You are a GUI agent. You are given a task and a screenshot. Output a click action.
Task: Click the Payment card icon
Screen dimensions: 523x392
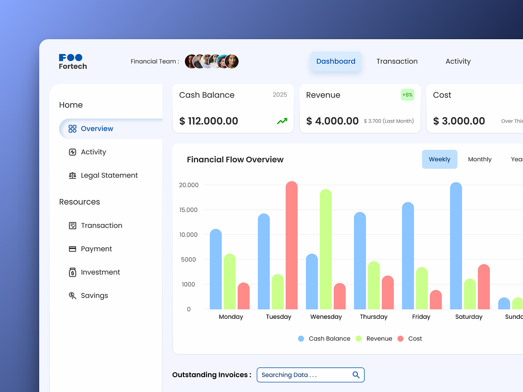point(72,249)
